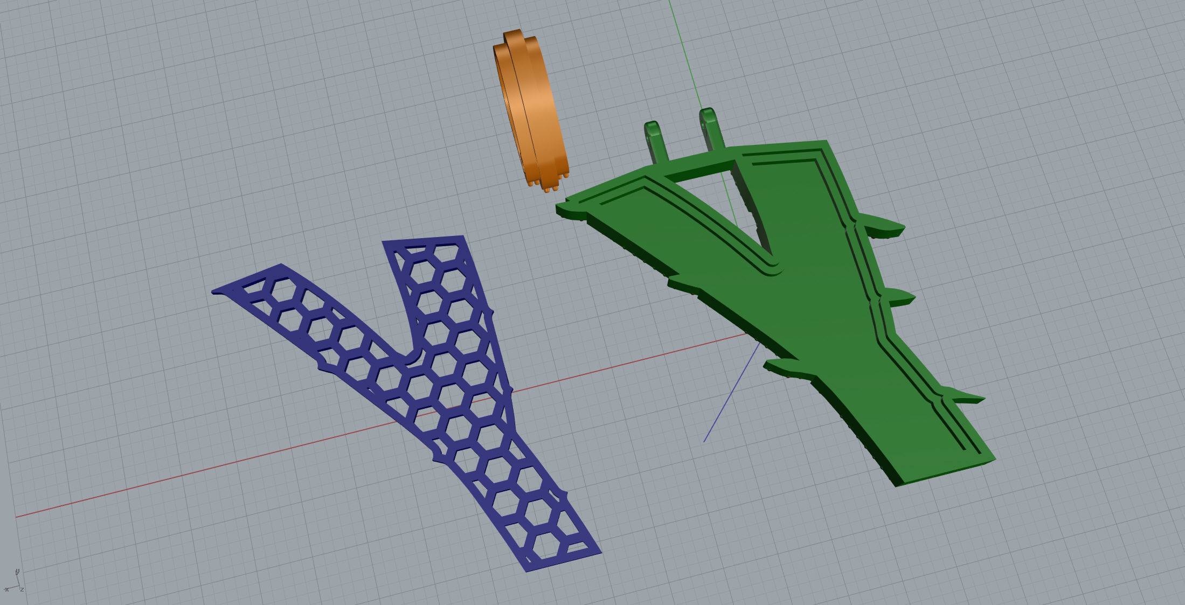Screen dimensions: 1185x605
Task: Click the XYZ world axis indicator
Action: click(14, 581)
